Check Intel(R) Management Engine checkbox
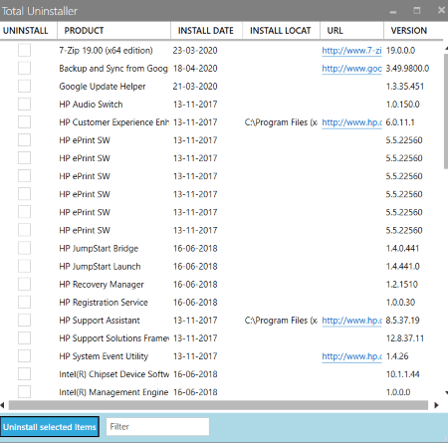This screenshot has height=443, width=448. [24, 391]
